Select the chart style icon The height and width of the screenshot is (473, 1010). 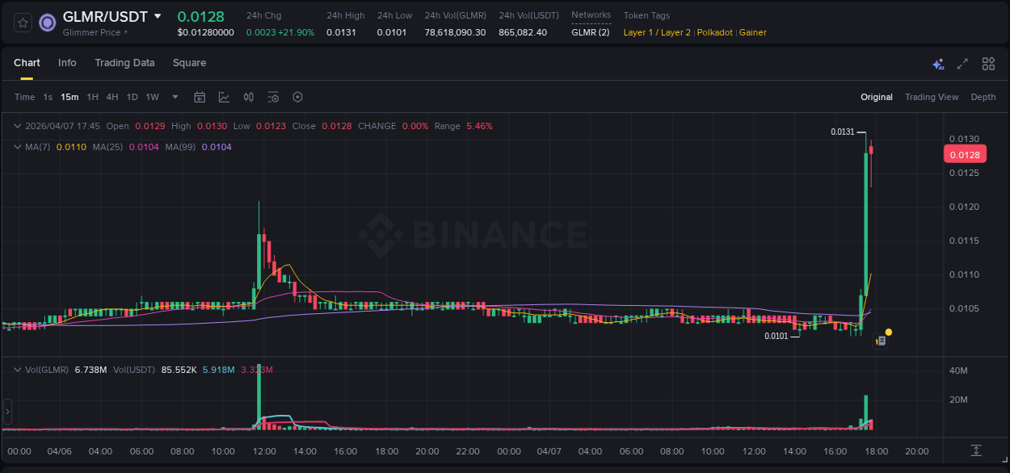(224, 97)
